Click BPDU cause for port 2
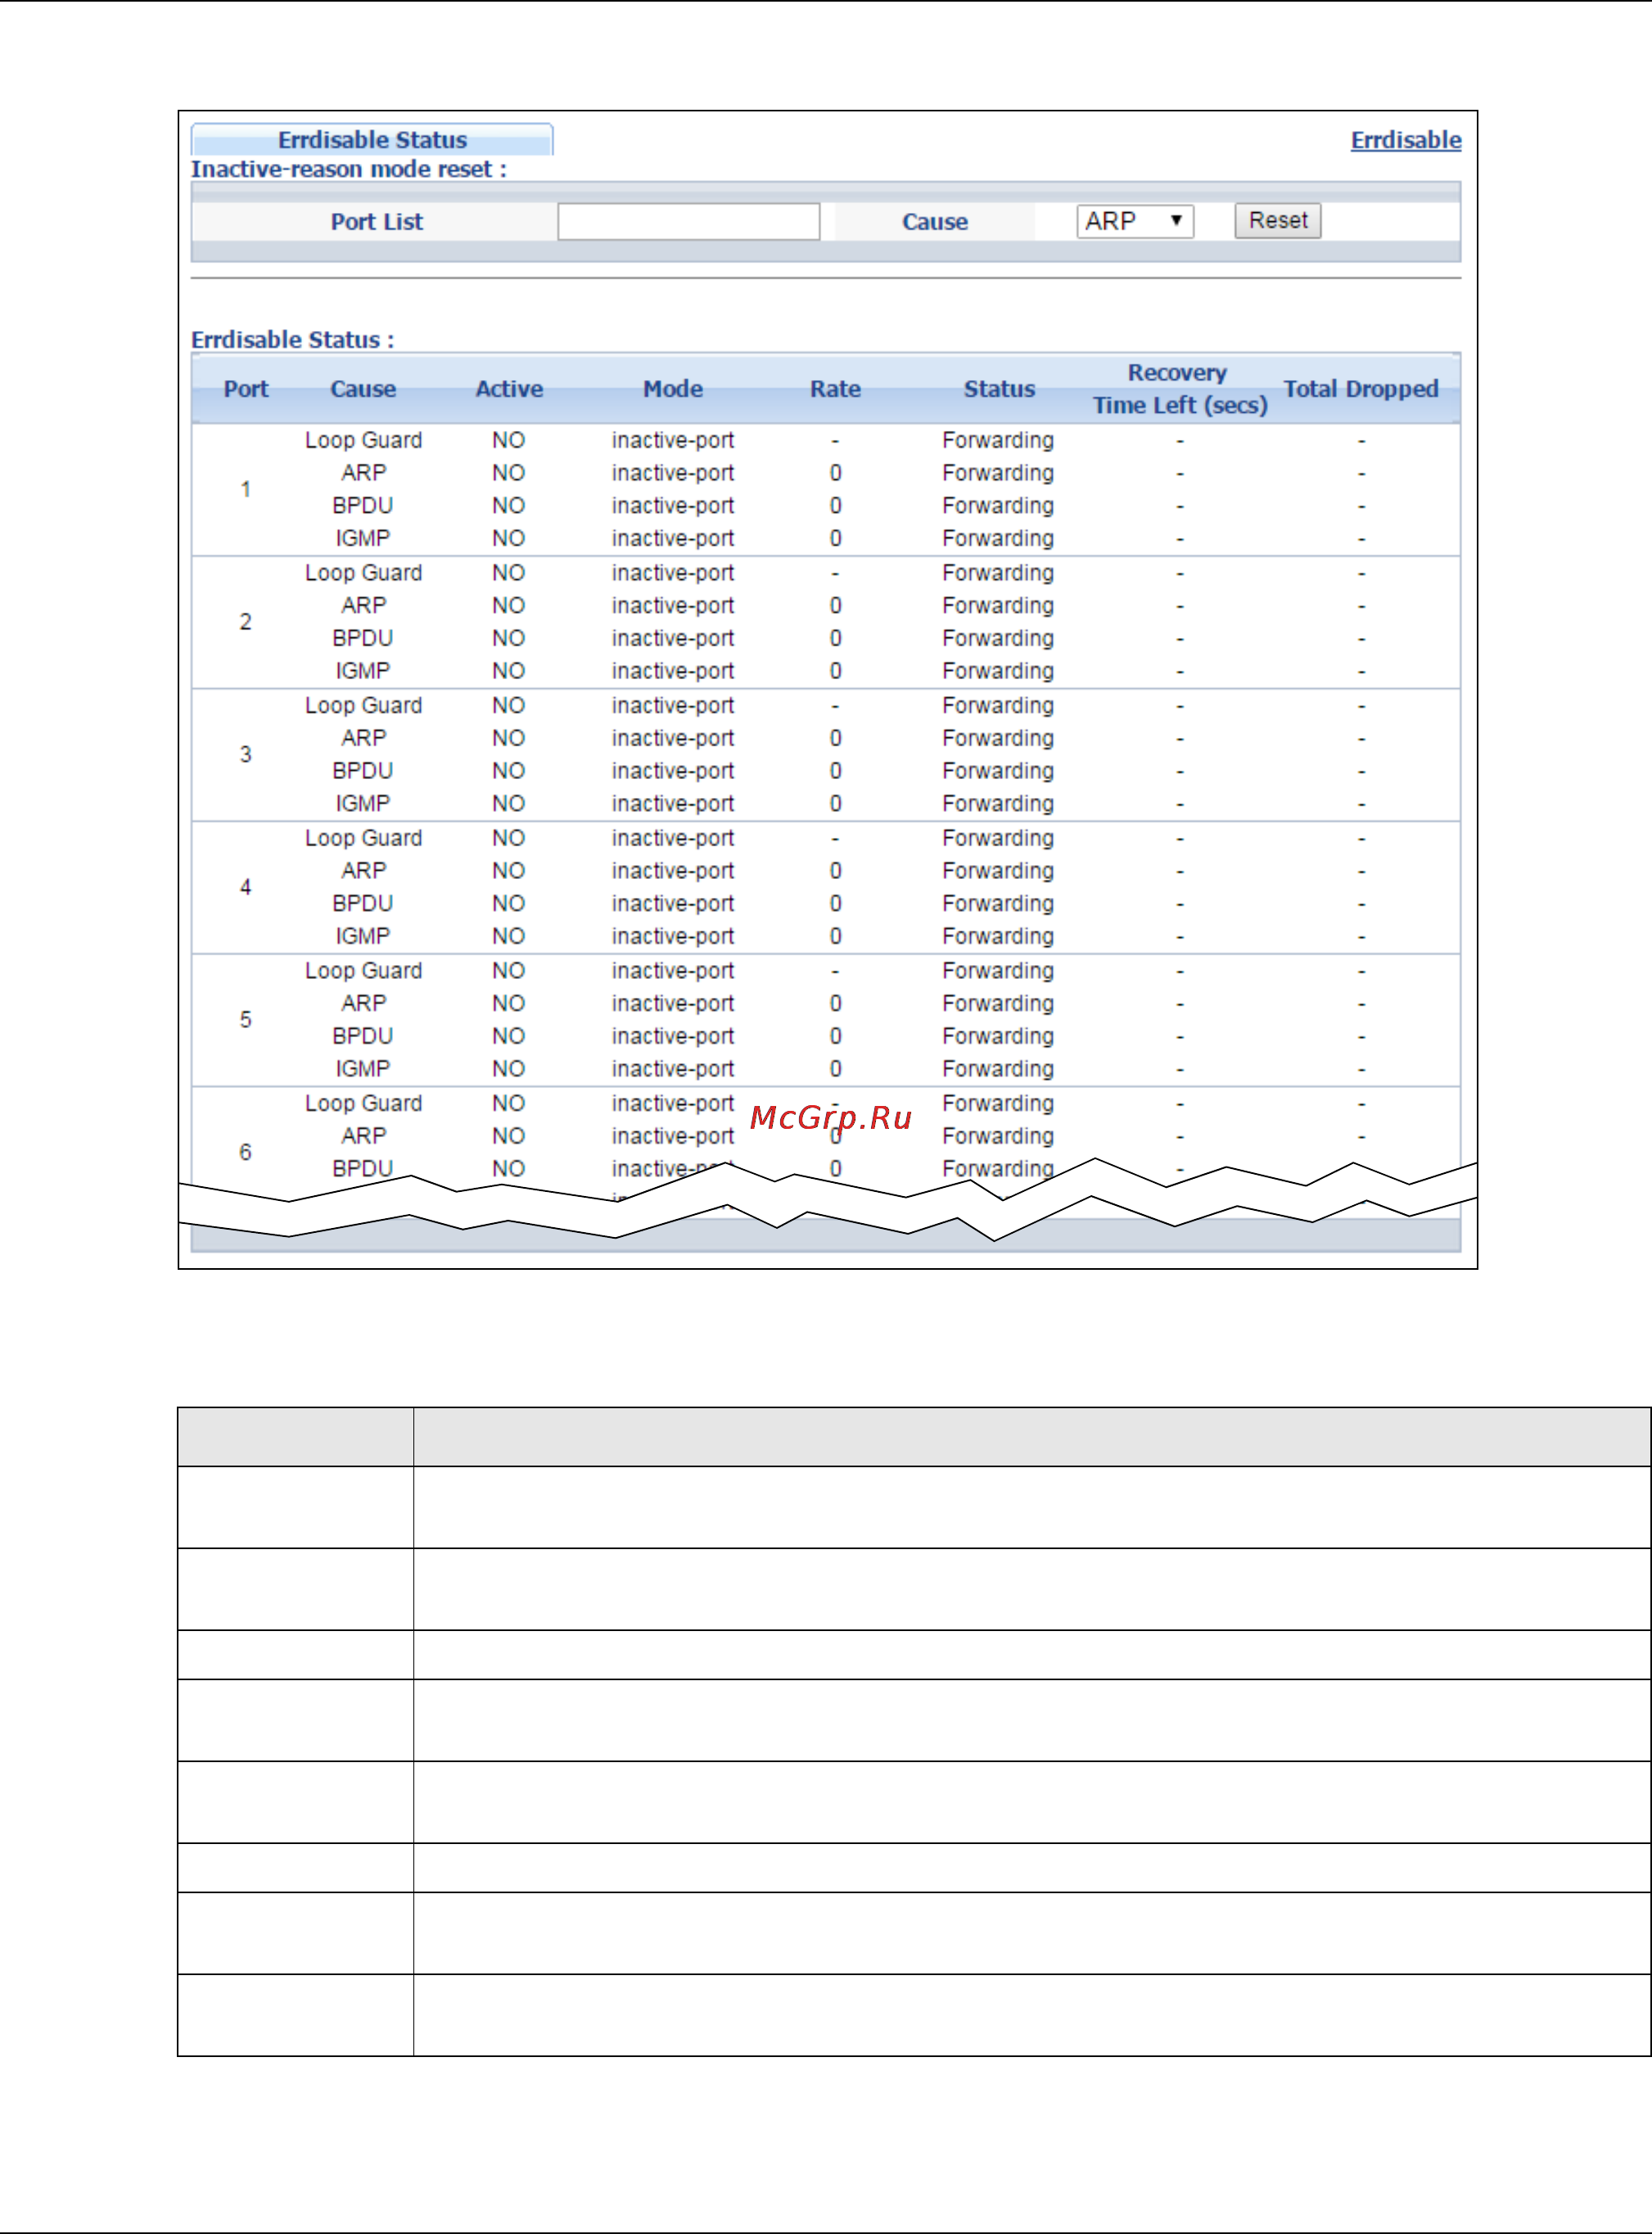This screenshot has height=2234, width=1652. coord(363,638)
